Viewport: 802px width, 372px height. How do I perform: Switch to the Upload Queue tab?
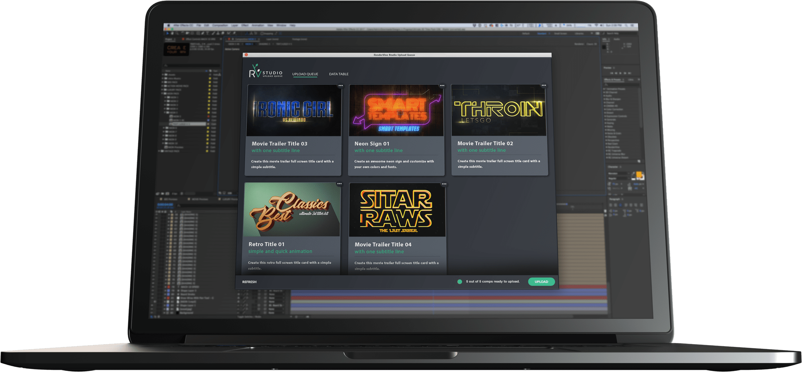[305, 74]
